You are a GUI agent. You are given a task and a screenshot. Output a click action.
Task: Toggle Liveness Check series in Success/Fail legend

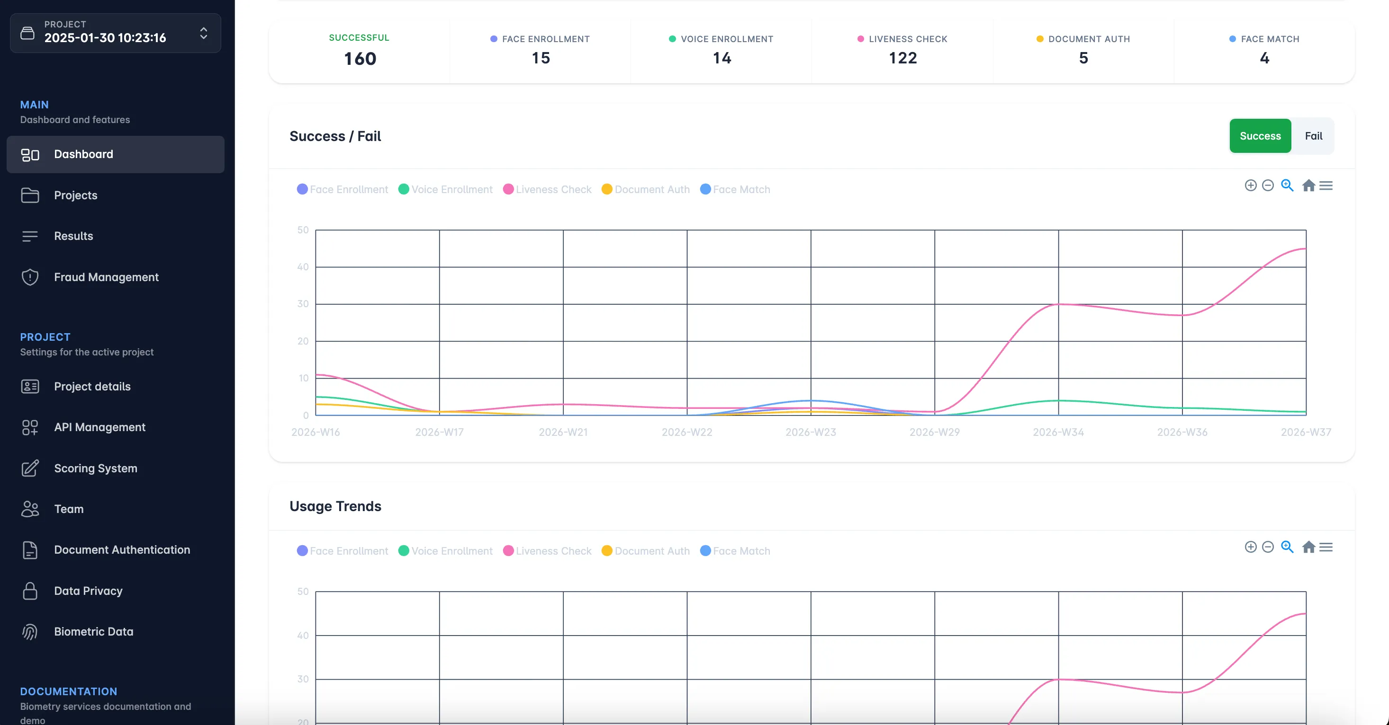547,190
